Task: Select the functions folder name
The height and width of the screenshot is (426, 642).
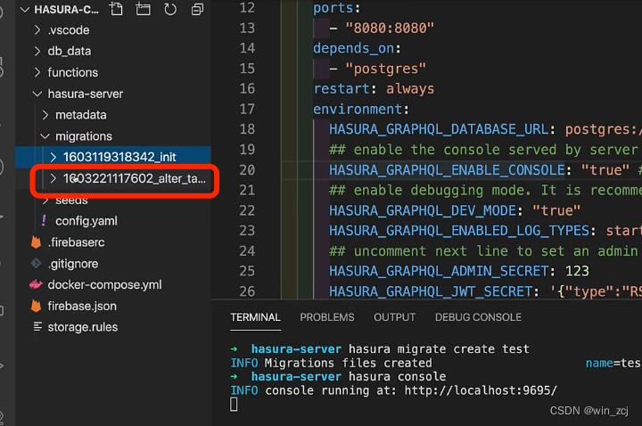Action: (x=73, y=72)
